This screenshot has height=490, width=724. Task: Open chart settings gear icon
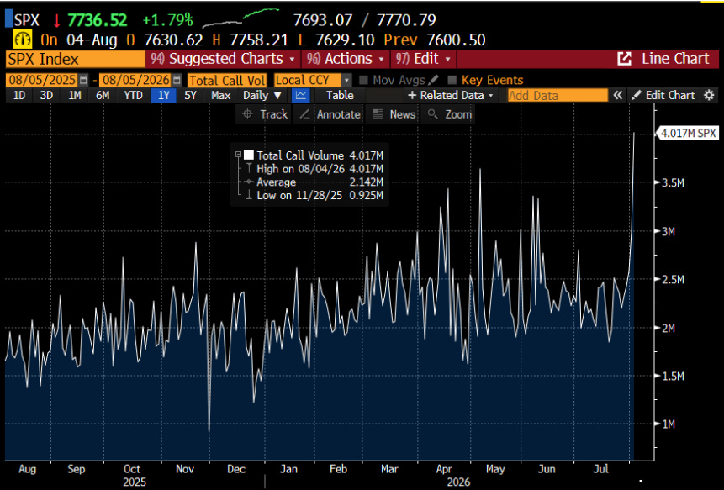click(x=709, y=95)
